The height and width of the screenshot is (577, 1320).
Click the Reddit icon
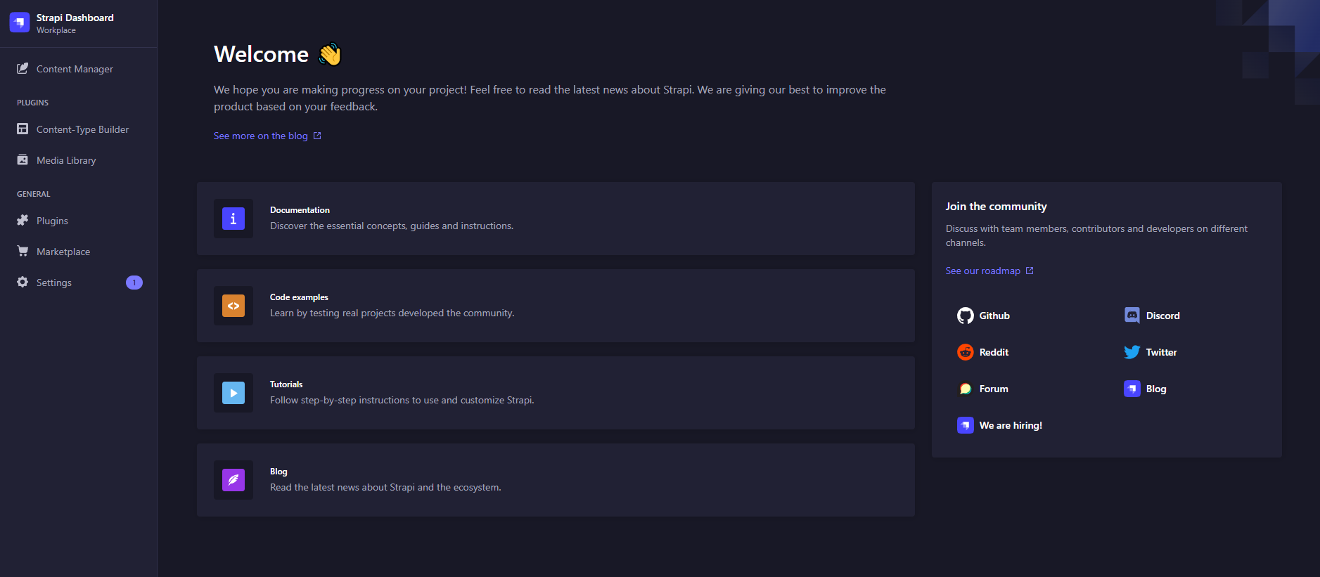966,352
